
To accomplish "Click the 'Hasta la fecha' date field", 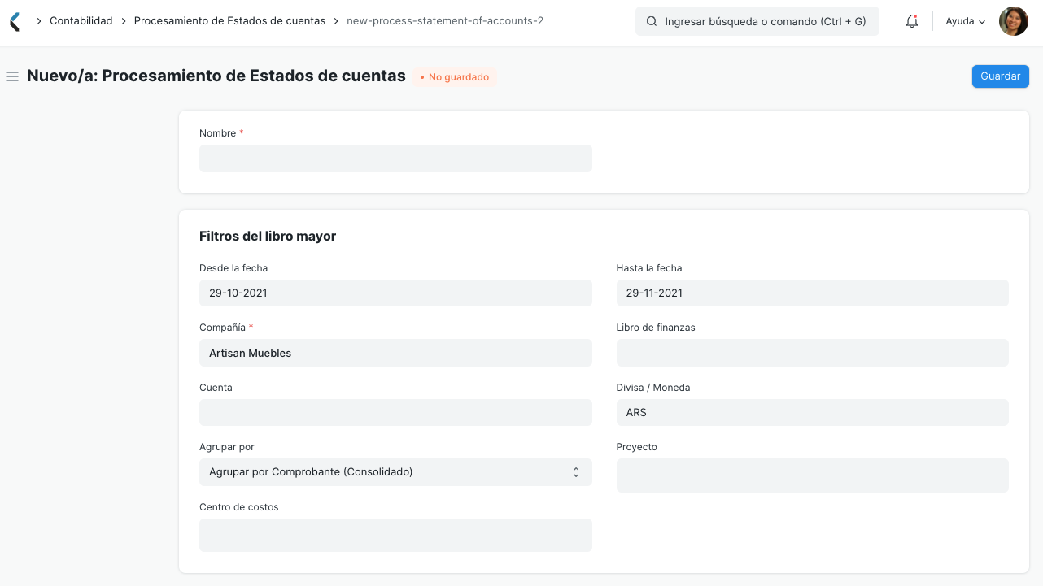I will [x=812, y=293].
